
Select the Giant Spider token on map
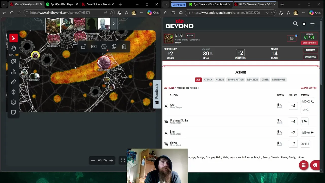tap(104, 63)
